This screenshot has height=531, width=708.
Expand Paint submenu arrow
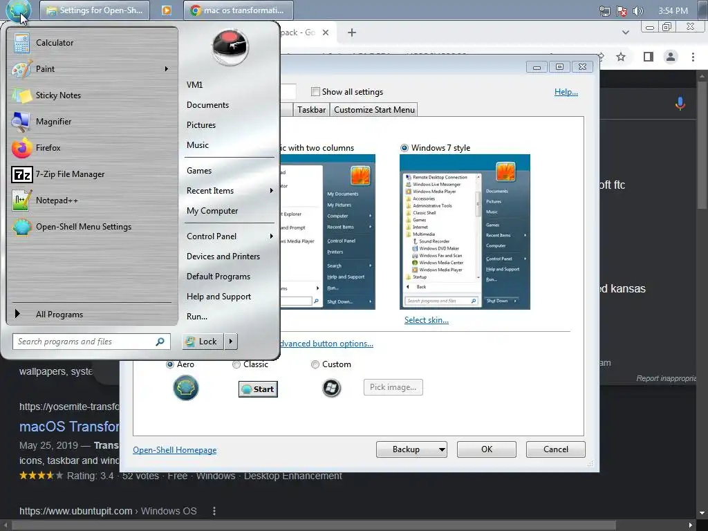coord(166,69)
